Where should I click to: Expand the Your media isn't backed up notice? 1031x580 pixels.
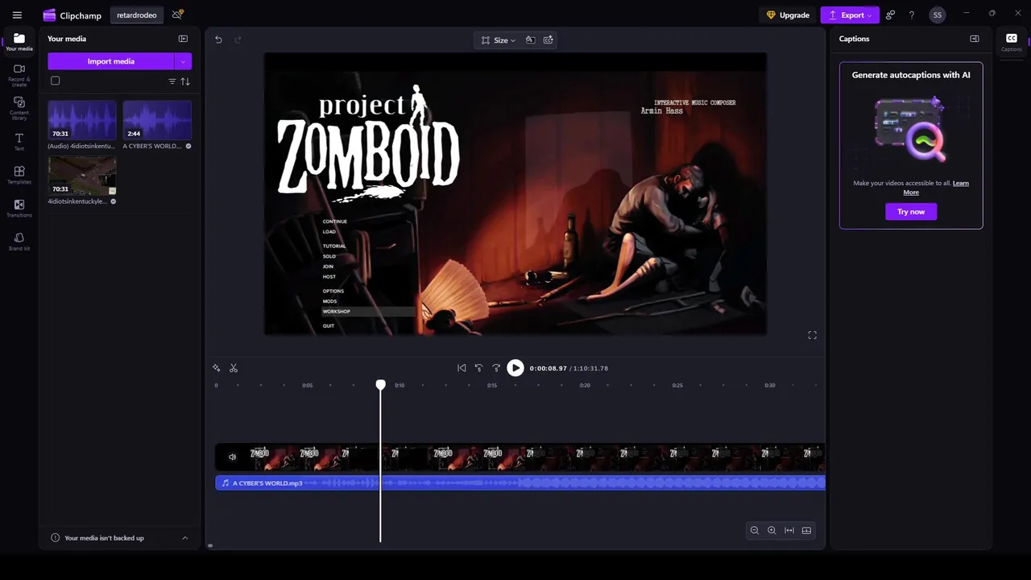184,538
